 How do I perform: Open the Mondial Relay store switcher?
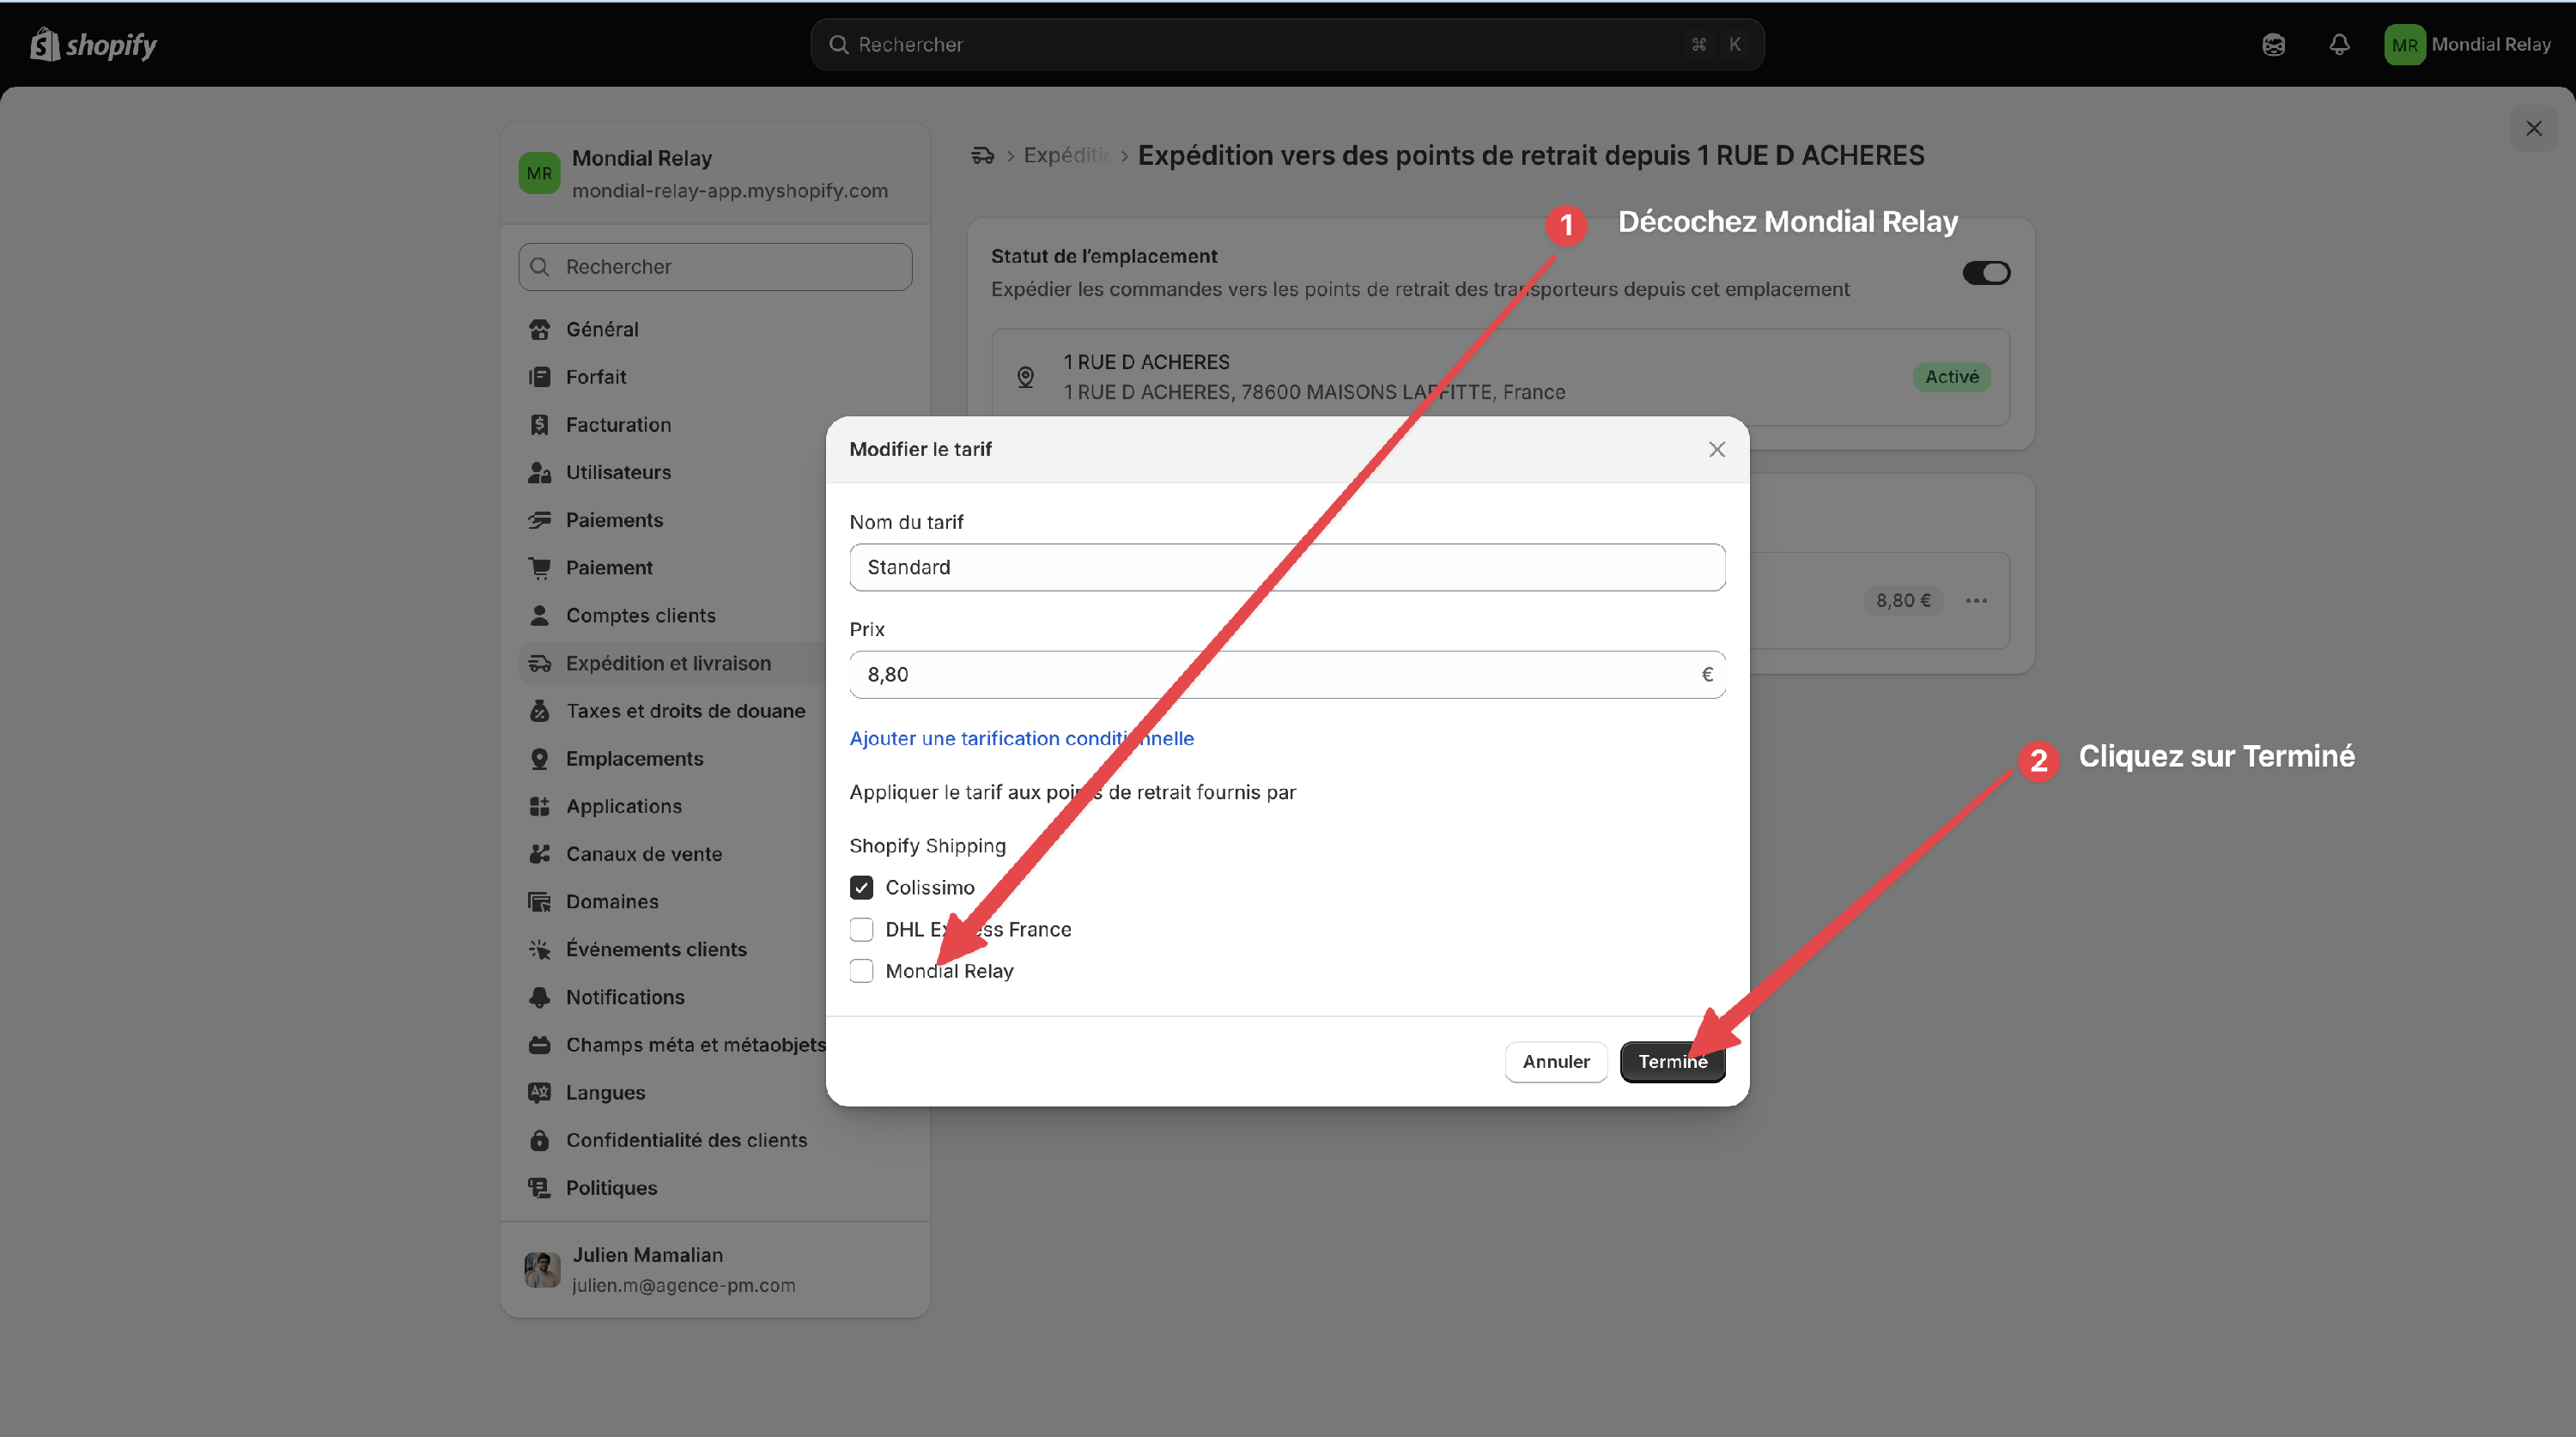[715, 174]
